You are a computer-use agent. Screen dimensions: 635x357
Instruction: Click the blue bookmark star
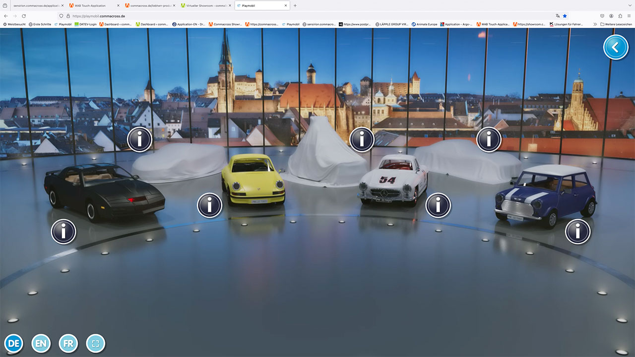coord(565,16)
